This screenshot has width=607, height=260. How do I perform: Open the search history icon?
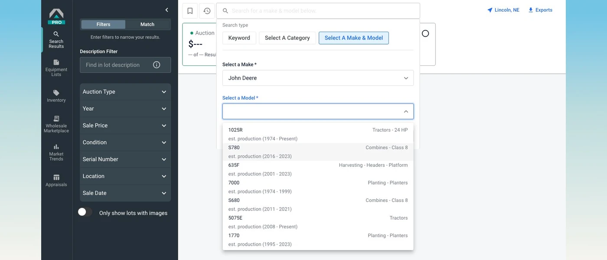click(207, 11)
